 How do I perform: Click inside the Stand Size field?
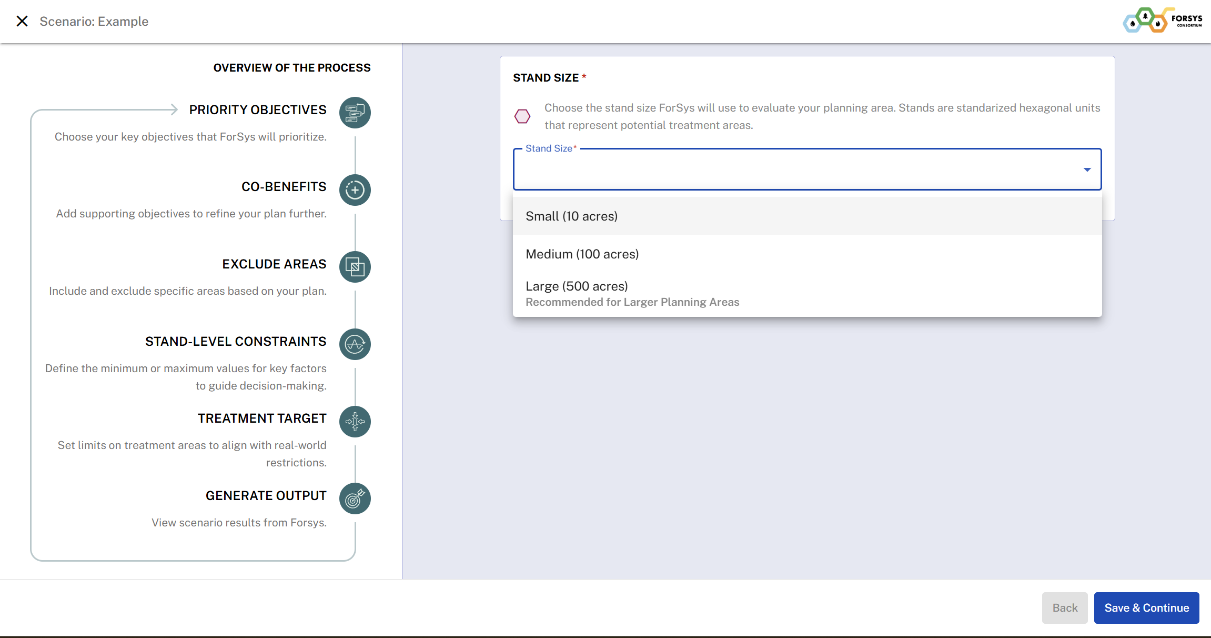(x=789, y=170)
